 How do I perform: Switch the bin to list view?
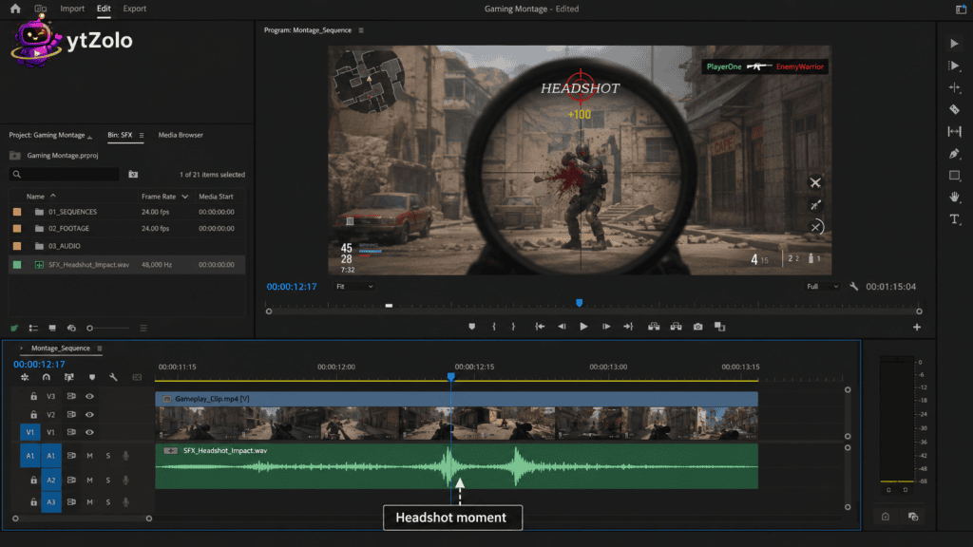pos(33,328)
